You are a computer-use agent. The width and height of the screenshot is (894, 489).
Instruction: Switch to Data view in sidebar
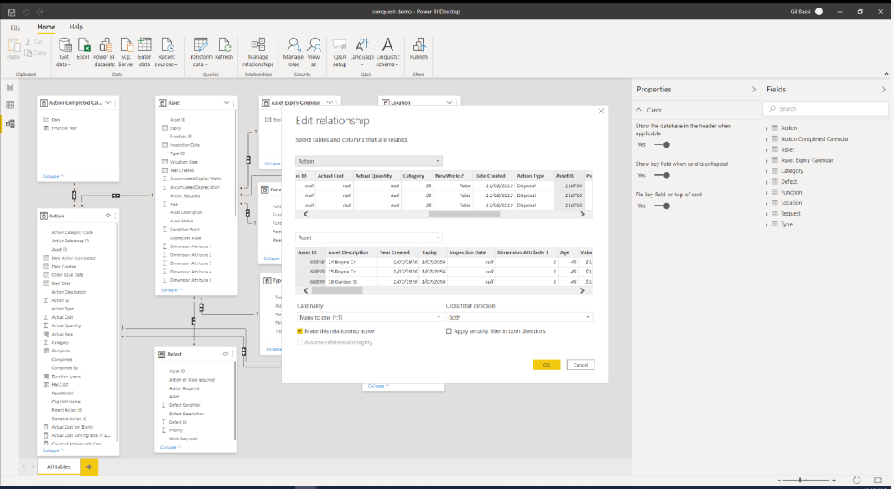[10, 106]
